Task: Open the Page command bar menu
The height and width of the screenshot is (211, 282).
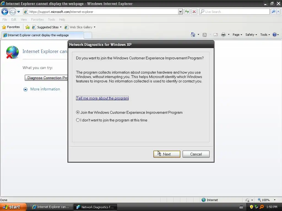Action: [237, 35]
